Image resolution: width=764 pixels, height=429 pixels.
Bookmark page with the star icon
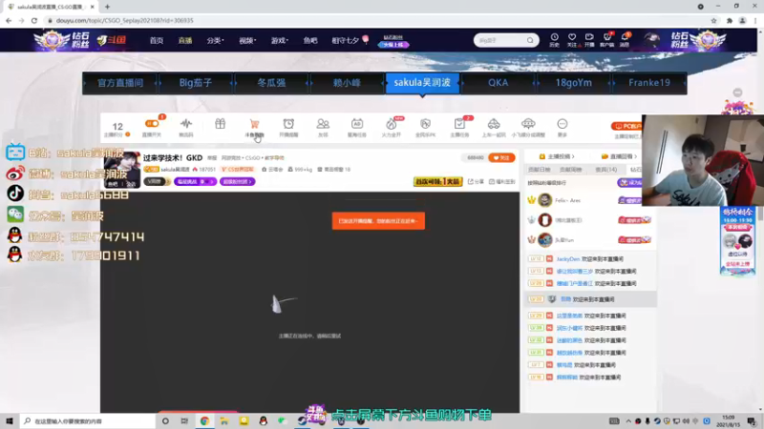tap(713, 20)
